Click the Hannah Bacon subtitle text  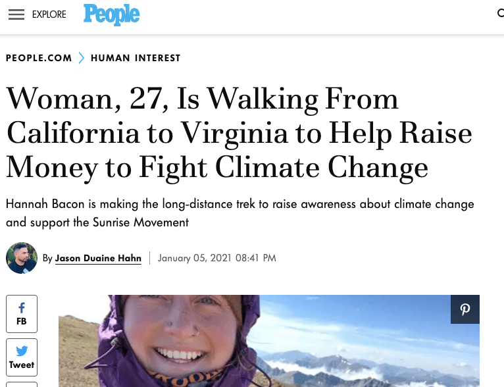(x=239, y=213)
